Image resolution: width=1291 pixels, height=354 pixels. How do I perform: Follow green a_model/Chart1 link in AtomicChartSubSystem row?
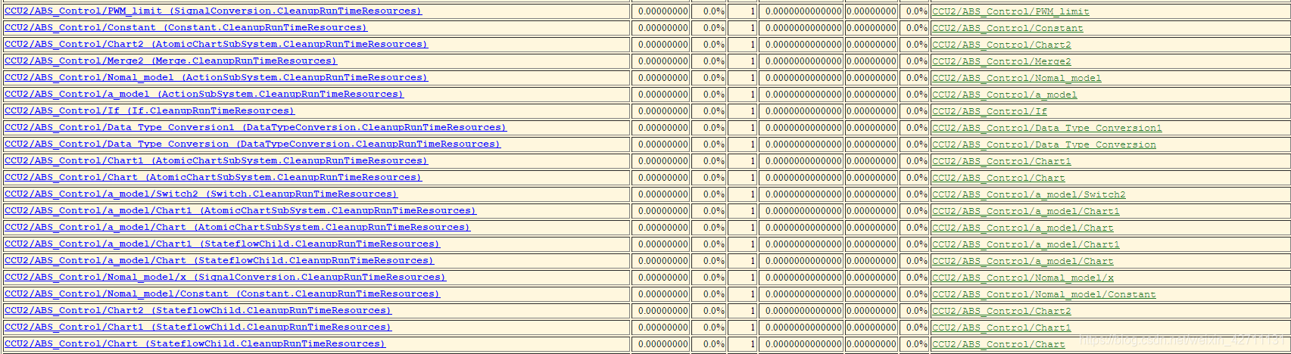1026,212
